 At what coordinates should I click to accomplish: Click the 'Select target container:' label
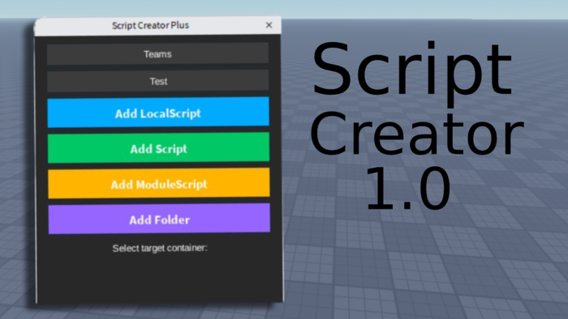pos(160,249)
